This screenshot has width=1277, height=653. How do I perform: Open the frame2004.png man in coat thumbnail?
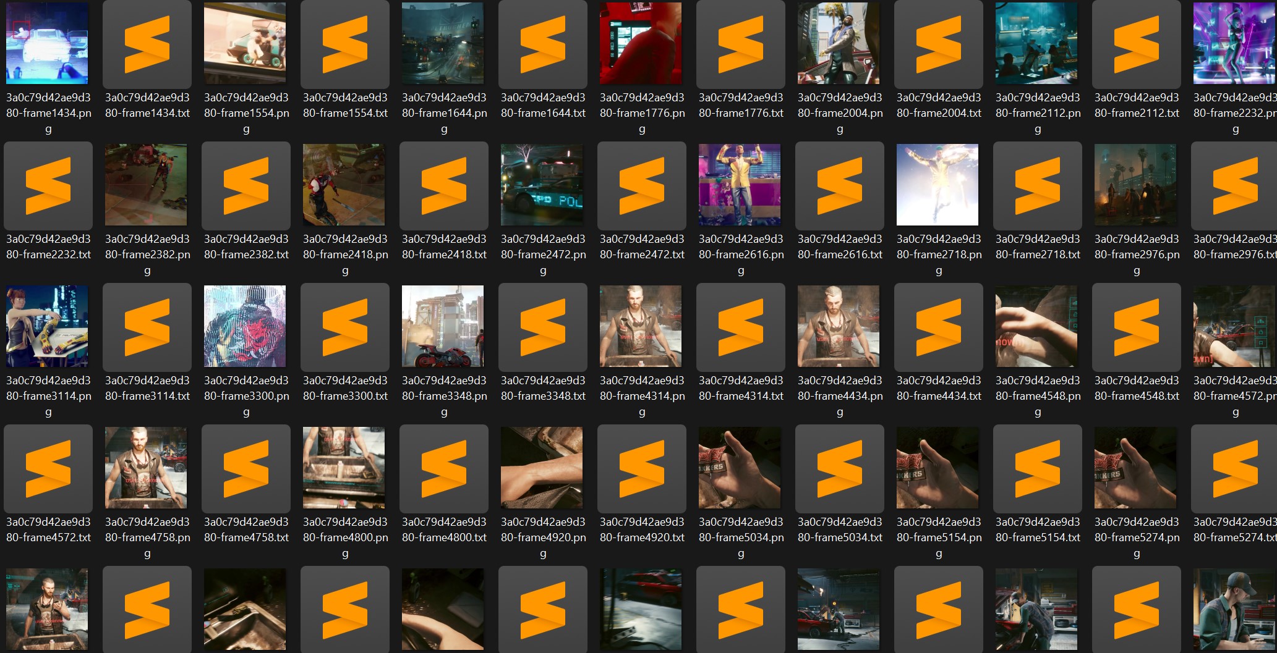point(839,43)
